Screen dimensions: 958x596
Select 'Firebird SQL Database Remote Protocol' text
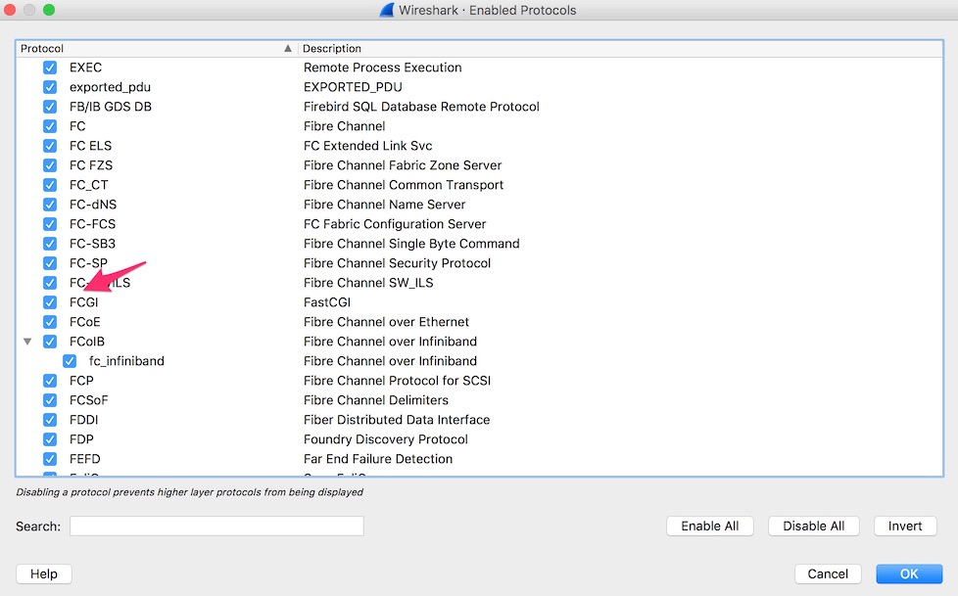pyautogui.click(x=421, y=107)
